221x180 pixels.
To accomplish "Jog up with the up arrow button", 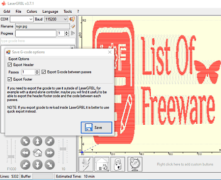I will [37, 141].
